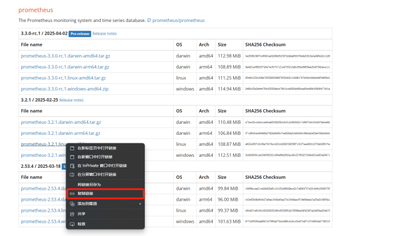Open Release notes for version 3.2.1
The image size is (401, 236).
click(71, 100)
